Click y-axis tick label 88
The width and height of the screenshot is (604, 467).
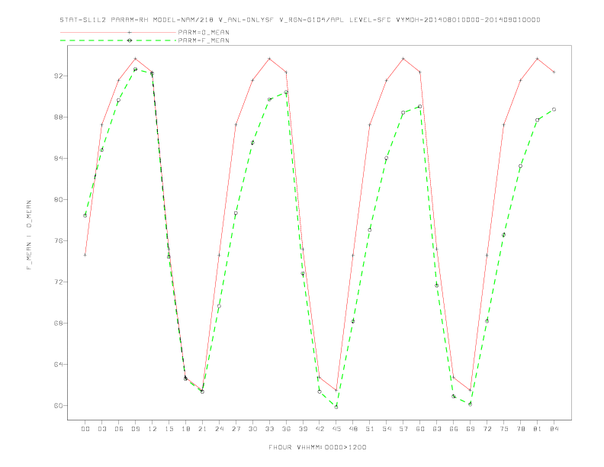pos(58,118)
